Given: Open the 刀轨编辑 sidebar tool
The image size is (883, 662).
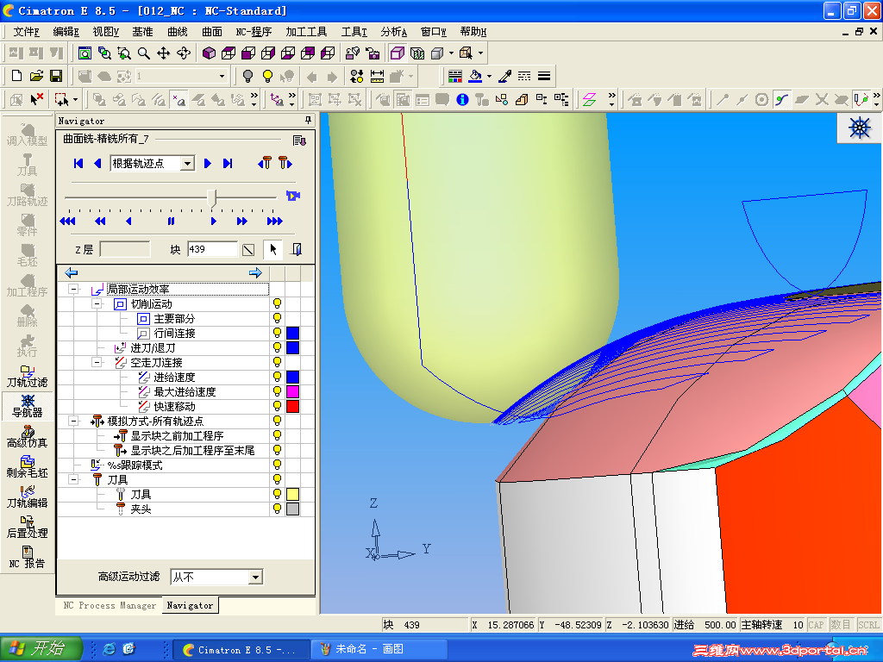Looking at the screenshot, I should coord(27,497).
